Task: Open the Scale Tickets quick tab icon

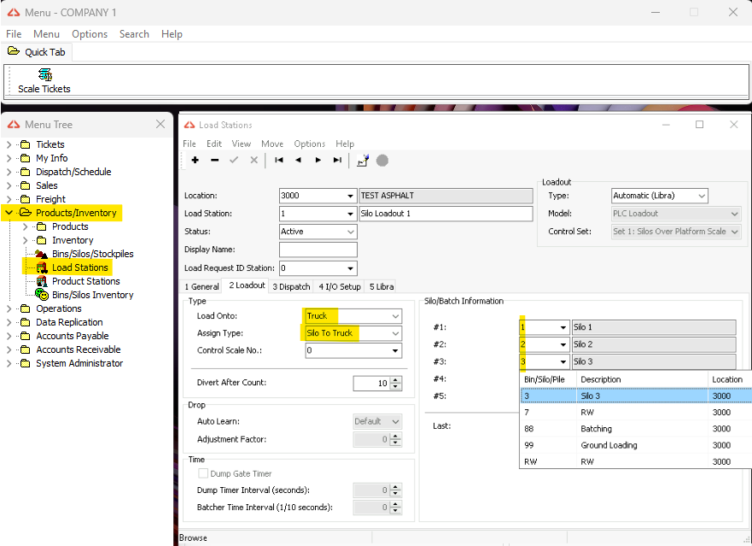Action: point(44,80)
